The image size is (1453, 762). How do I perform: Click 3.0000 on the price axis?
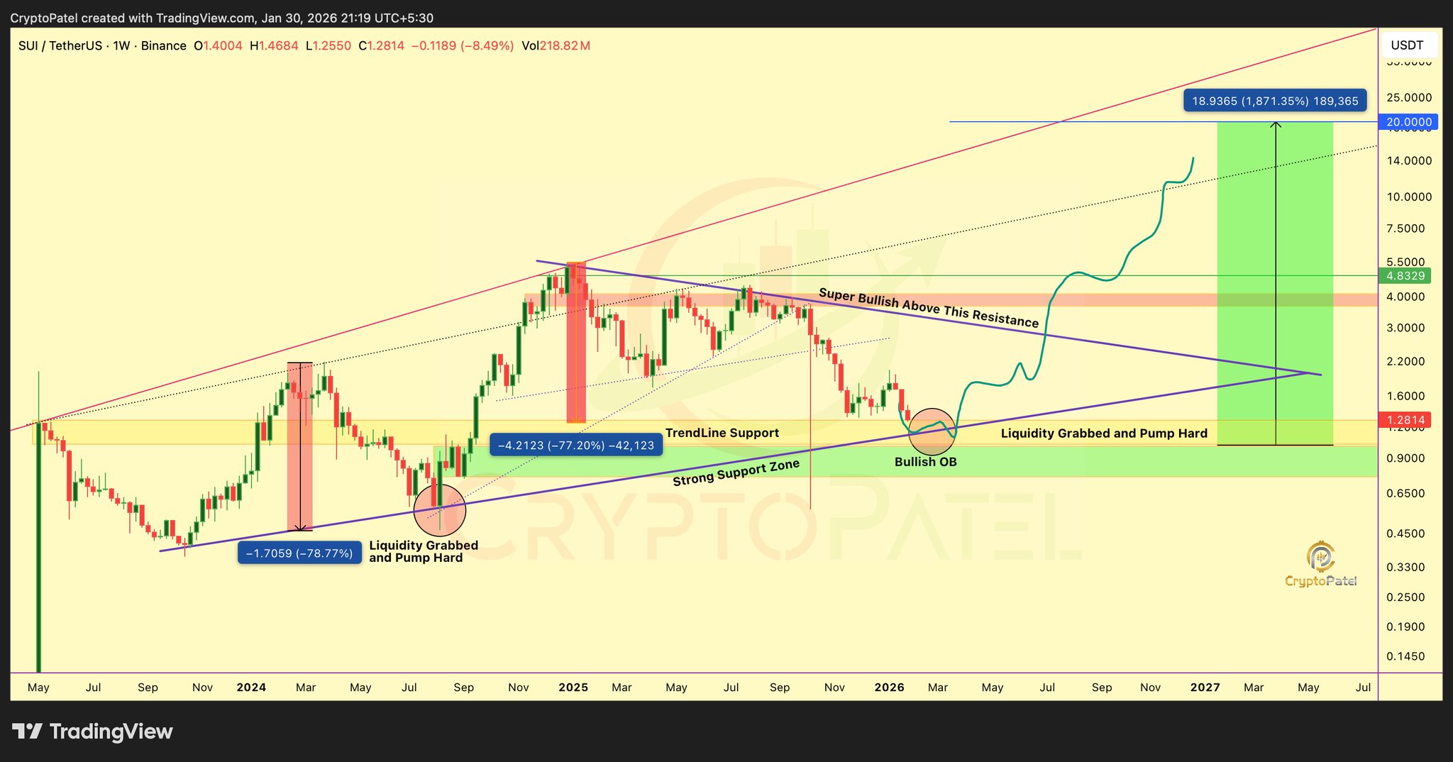click(x=1405, y=328)
